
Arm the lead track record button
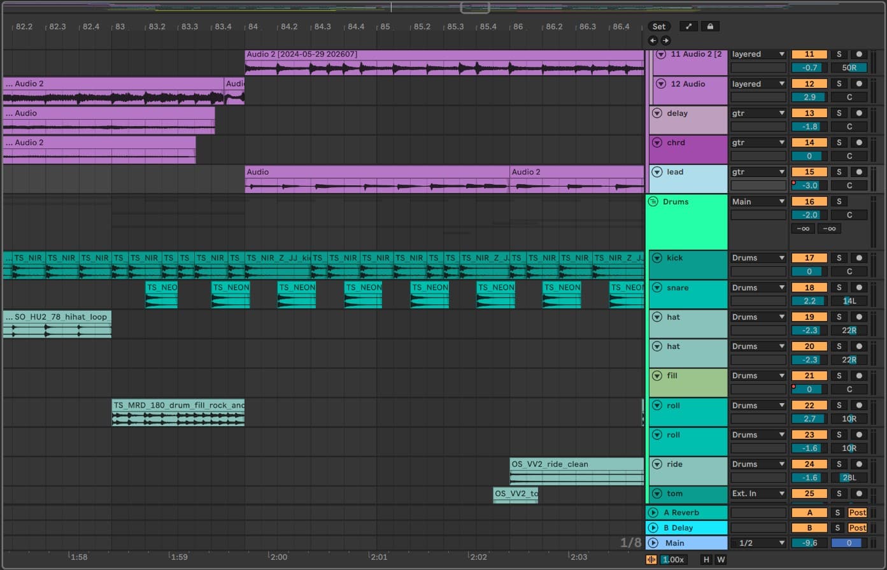click(x=859, y=171)
